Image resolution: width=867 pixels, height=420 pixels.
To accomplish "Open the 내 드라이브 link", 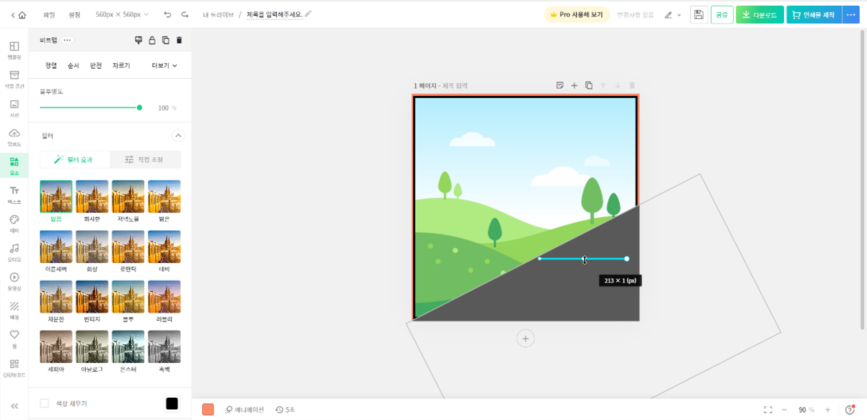I will click(218, 15).
